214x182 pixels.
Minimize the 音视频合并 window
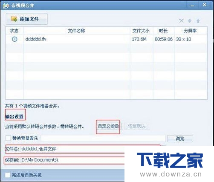192,6
